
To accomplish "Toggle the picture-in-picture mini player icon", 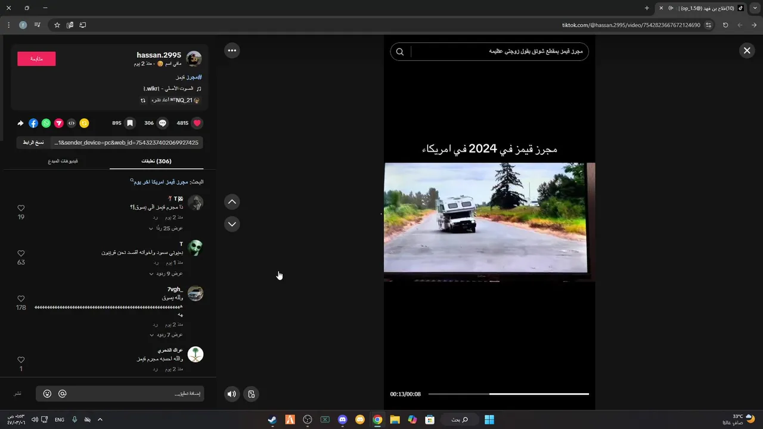I will 252,394.
